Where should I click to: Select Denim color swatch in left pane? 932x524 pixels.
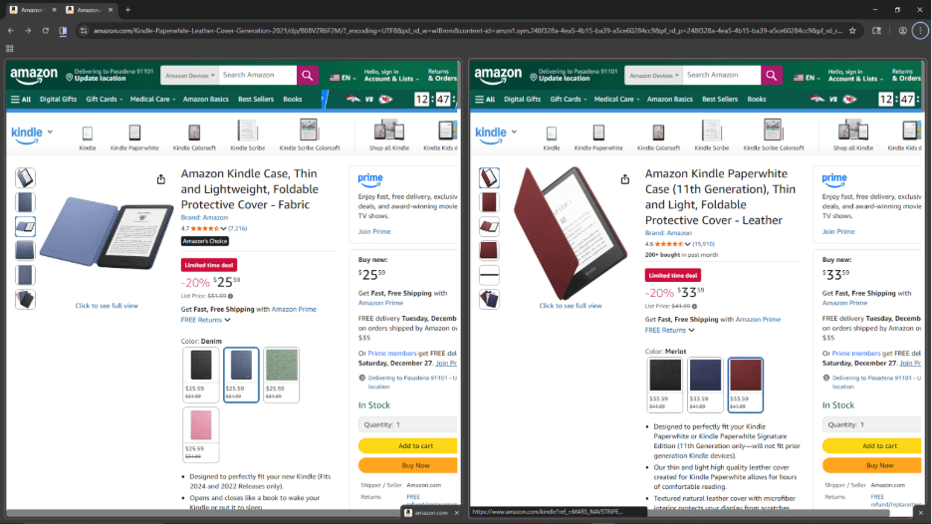(241, 375)
